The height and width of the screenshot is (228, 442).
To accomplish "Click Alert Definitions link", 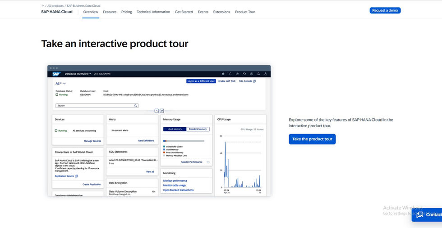I will 146,141.
